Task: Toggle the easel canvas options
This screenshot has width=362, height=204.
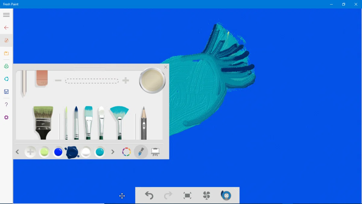Action: (x=155, y=152)
